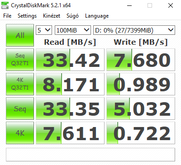Open the drive selection dropdown D: 0%
The width and height of the screenshot is (181, 165).
pyautogui.click(x=134, y=30)
